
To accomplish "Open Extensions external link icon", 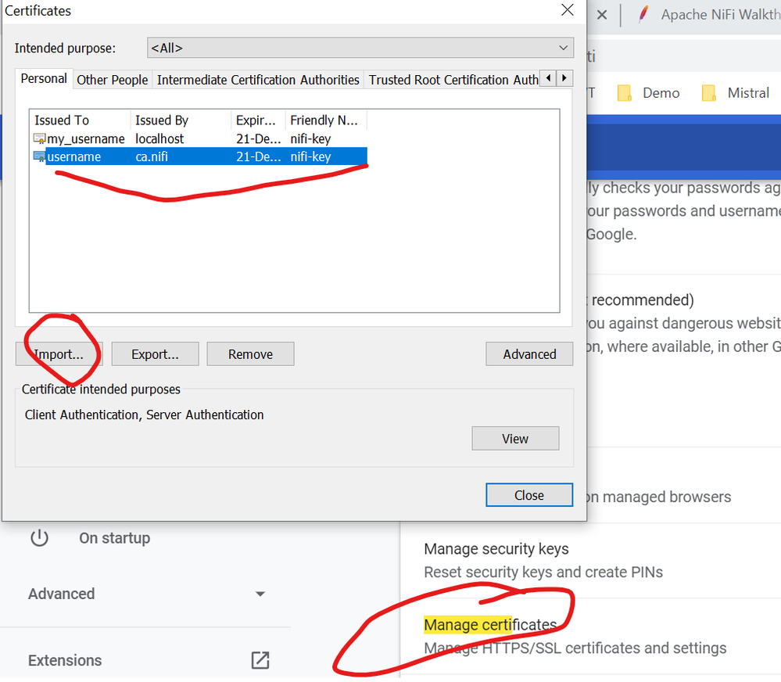I will click(260, 660).
